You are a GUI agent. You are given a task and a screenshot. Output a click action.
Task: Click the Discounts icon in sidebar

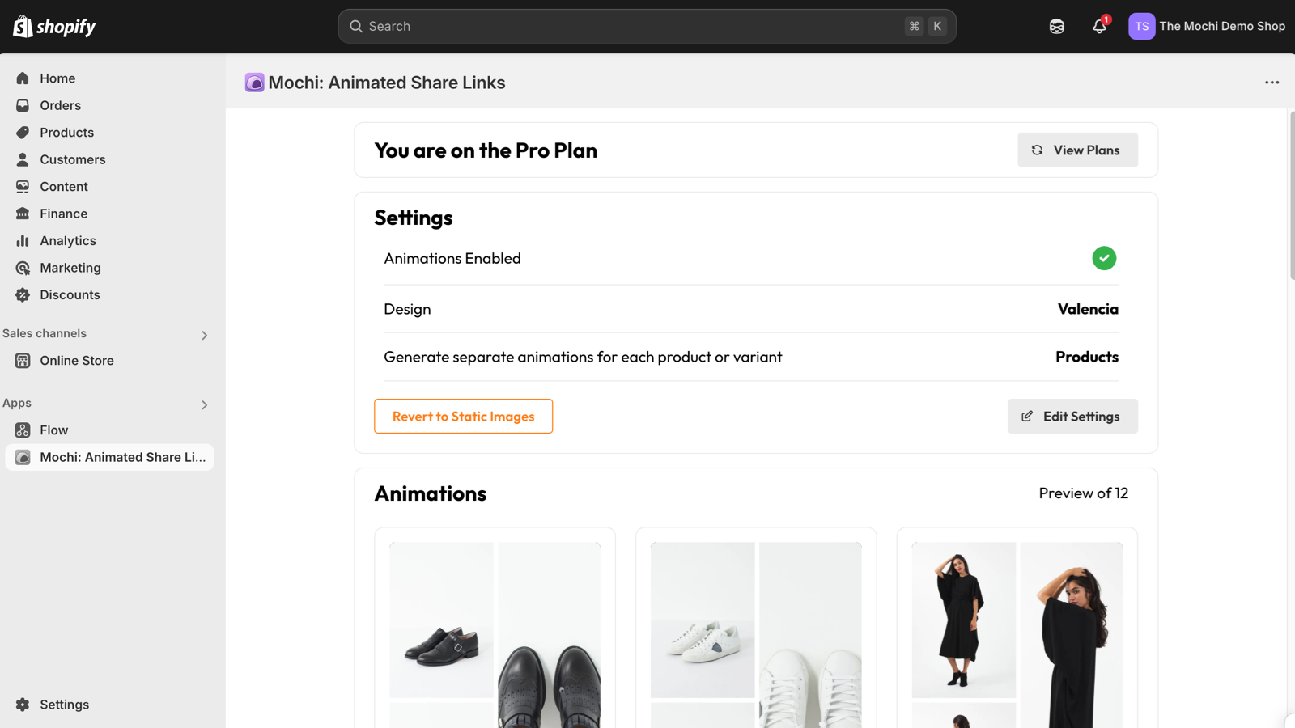23,294
